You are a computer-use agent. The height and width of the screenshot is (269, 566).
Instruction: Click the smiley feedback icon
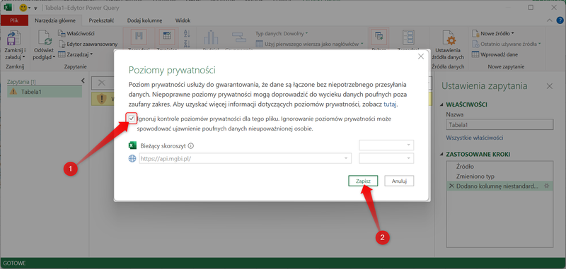pyautogui.click(x=23, y=8)
